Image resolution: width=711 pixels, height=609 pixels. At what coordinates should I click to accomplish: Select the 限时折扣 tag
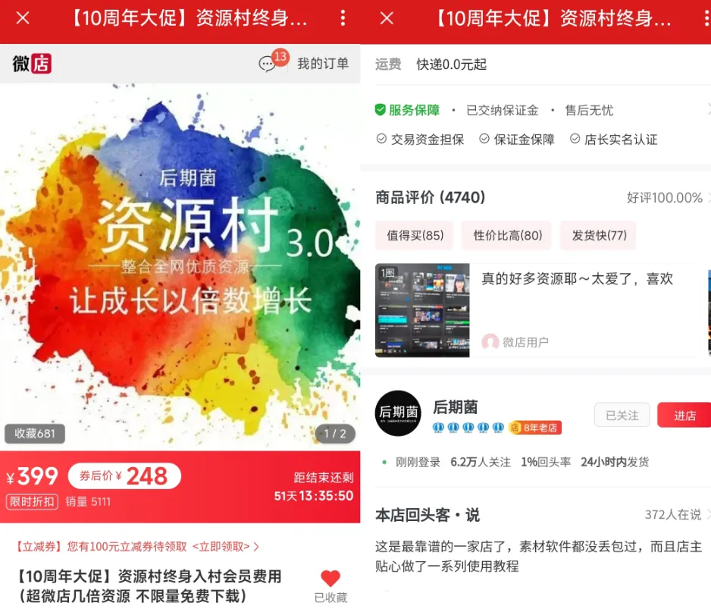coord(32,501)
